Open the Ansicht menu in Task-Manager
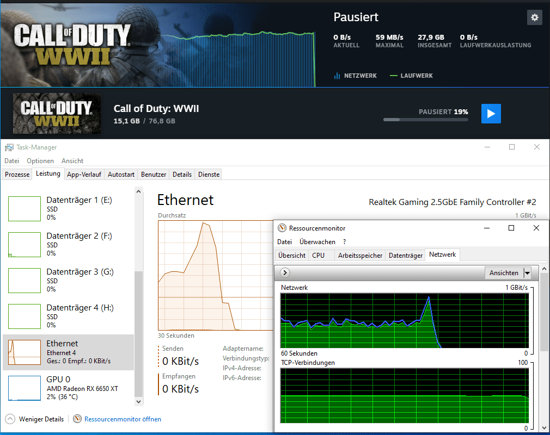Image resolution: width=550 pixels, height=435 pixels. [72, 161]
